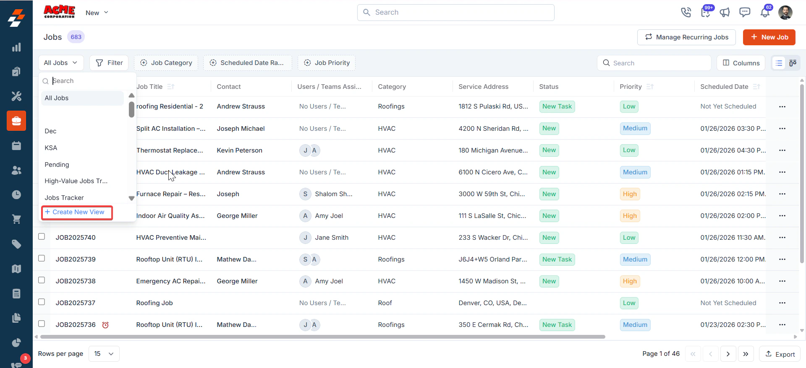This screenshot has height=368, width=806.
Task: Select the KSA saved view
Action: [x=83, y=148]
